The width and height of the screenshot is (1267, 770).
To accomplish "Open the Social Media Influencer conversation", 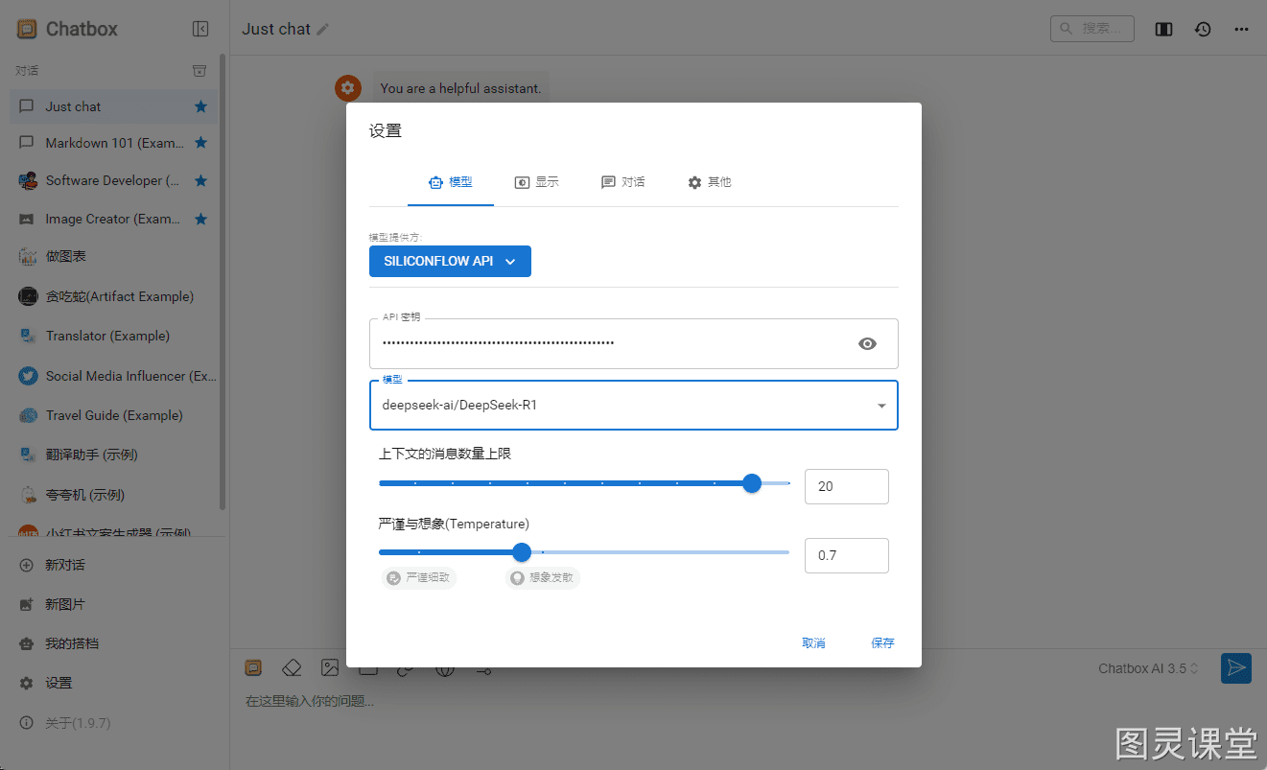I will coord(114,376).
